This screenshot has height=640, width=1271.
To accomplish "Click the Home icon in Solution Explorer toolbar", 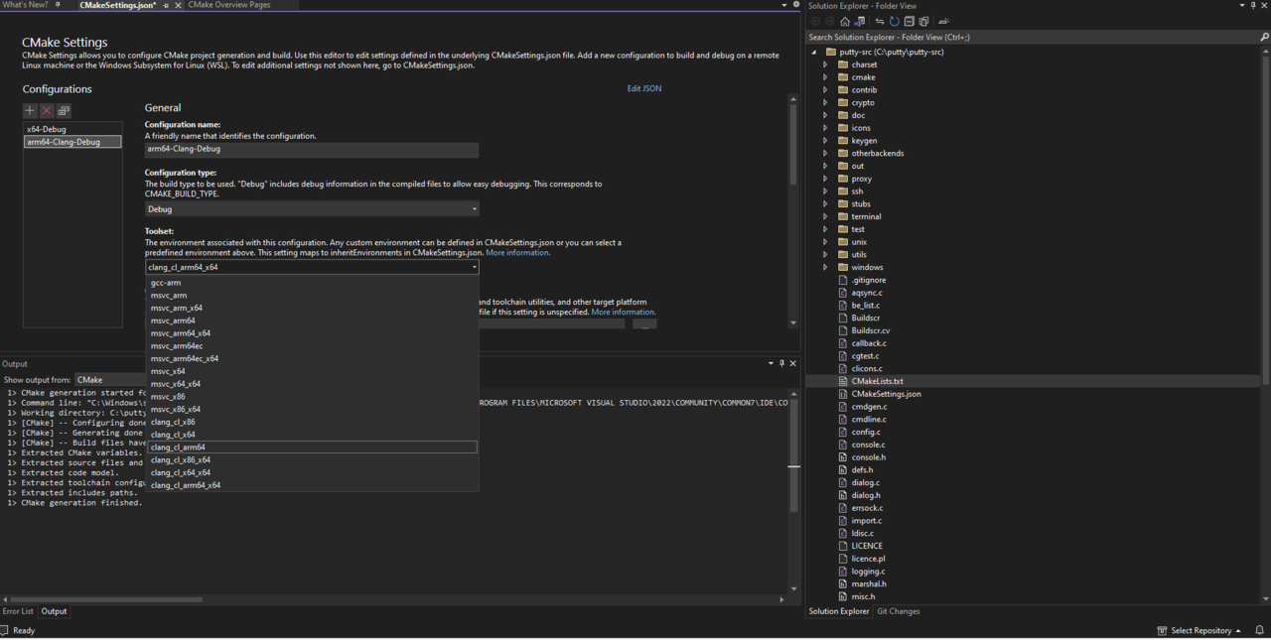I will [x=844, y=21].
